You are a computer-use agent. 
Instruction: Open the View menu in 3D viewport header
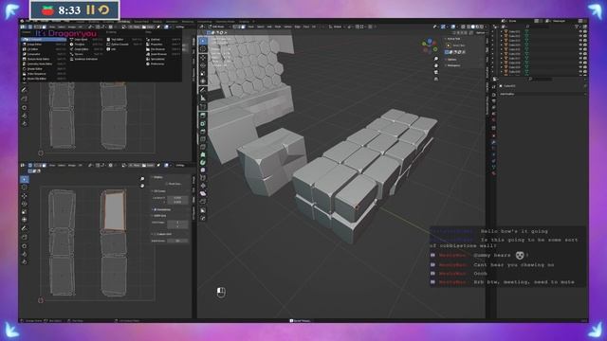point(250,27)
